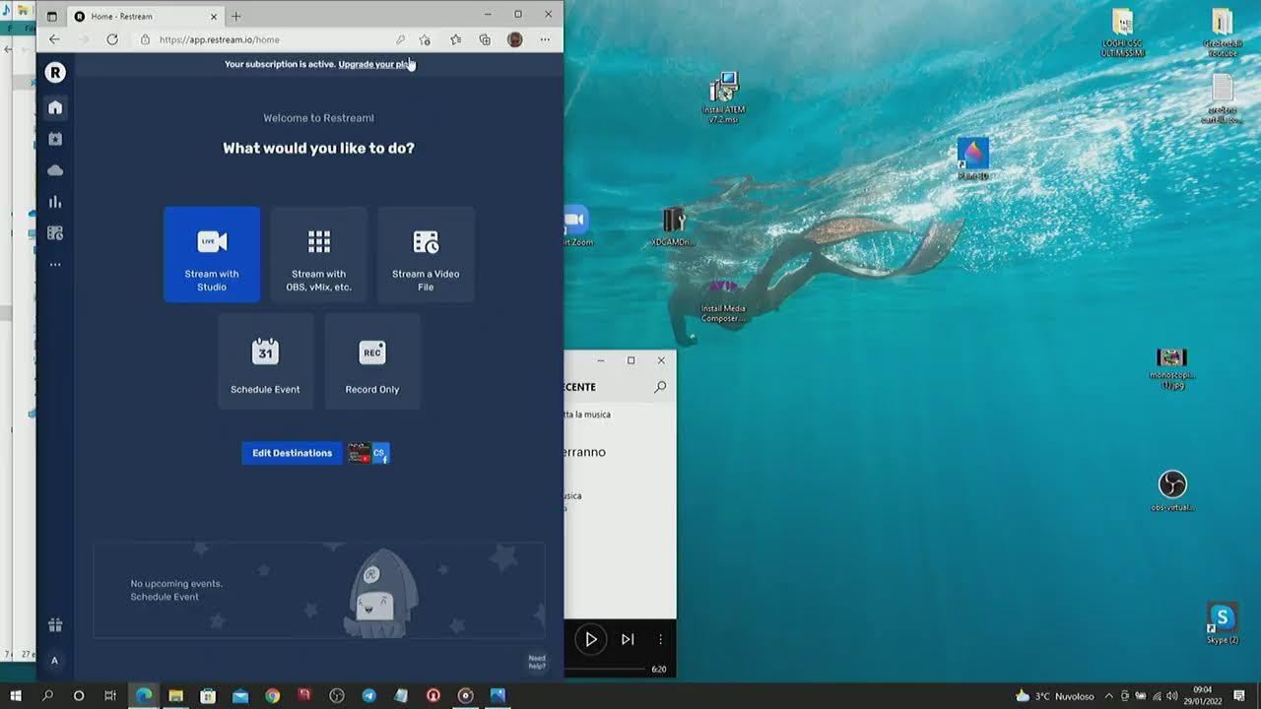Open the video tools icon below Analytics in the sidebar
The image size is (1261, 709).
point(55,233)
